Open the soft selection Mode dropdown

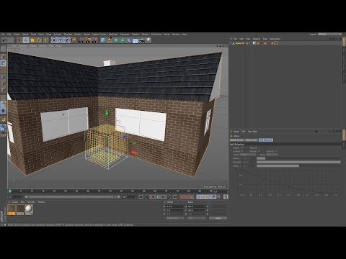[x=272, y=155]
